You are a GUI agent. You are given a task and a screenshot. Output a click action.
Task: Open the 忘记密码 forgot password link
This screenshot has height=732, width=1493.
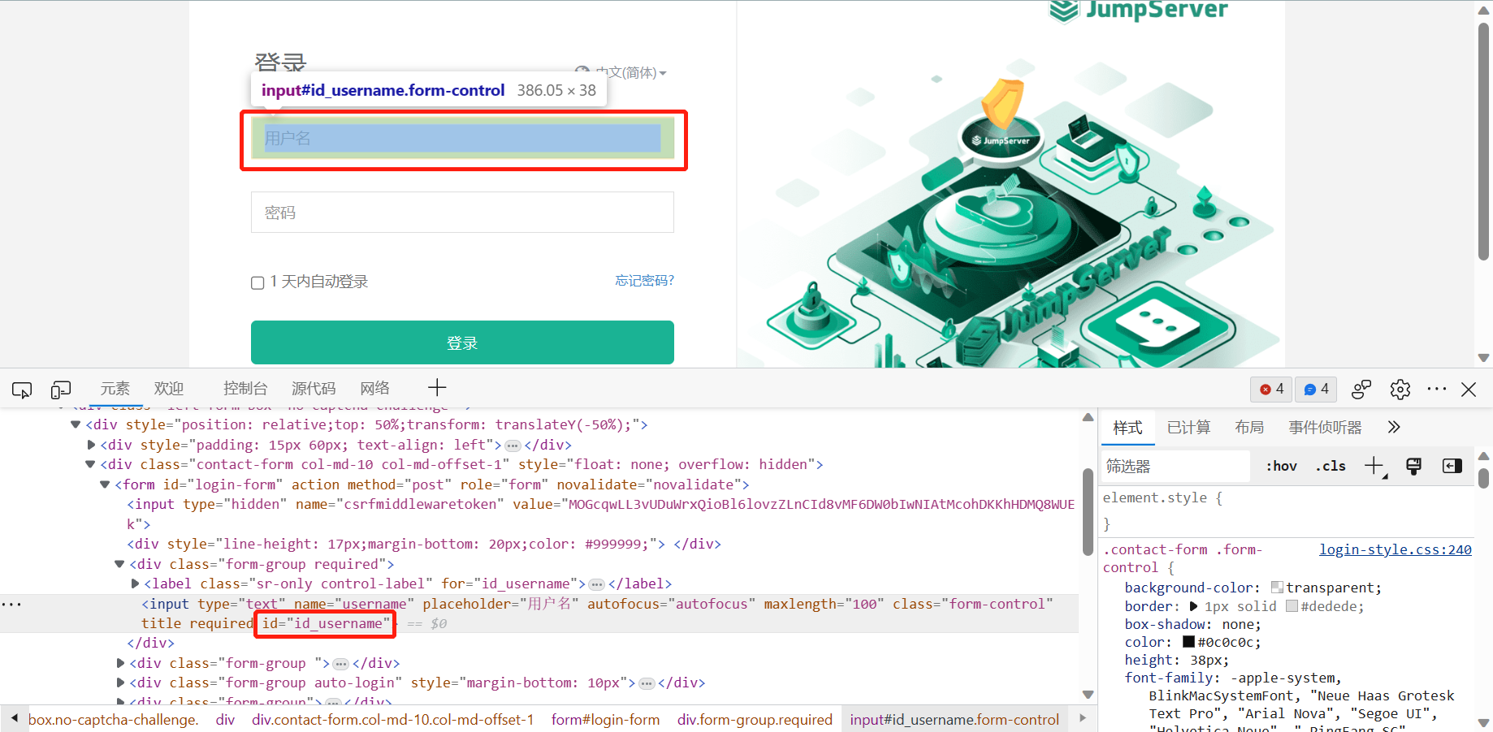pos(644,280)
